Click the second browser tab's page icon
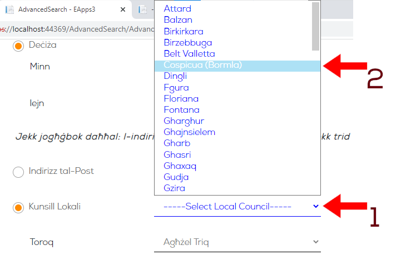Image resolution: width=396 pixels, height=255 pixels. (x=142, y=9)
